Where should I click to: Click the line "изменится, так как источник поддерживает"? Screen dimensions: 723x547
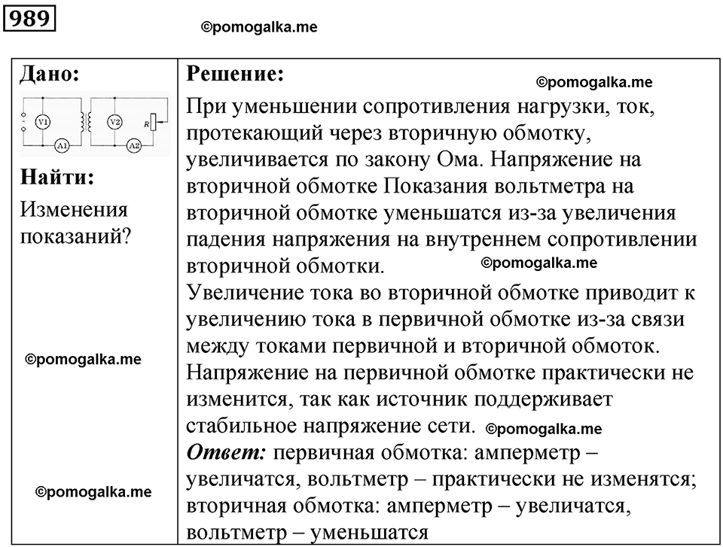point(399,400)
